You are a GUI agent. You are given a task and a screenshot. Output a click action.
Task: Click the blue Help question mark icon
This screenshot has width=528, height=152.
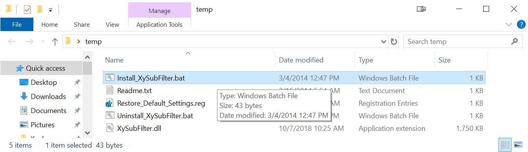pos(521,24)
